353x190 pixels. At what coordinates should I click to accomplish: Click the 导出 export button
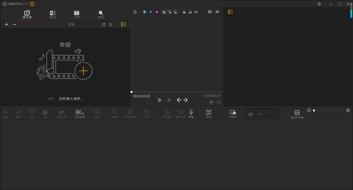tap(261, 114)
